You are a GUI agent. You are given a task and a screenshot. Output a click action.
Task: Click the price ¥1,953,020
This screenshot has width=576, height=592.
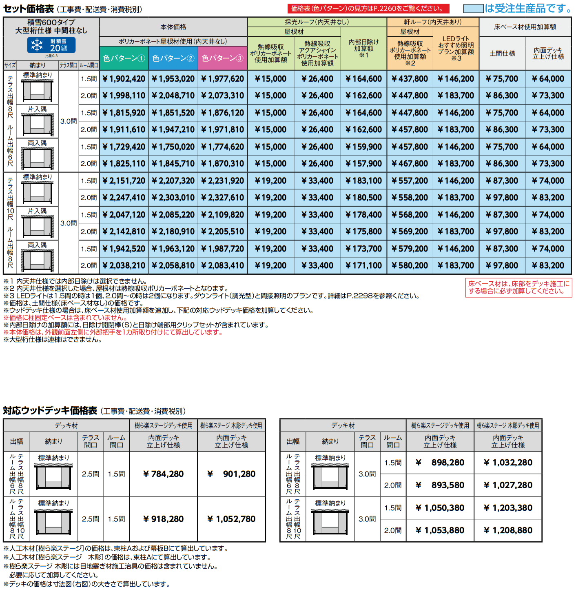click(173, 79)
